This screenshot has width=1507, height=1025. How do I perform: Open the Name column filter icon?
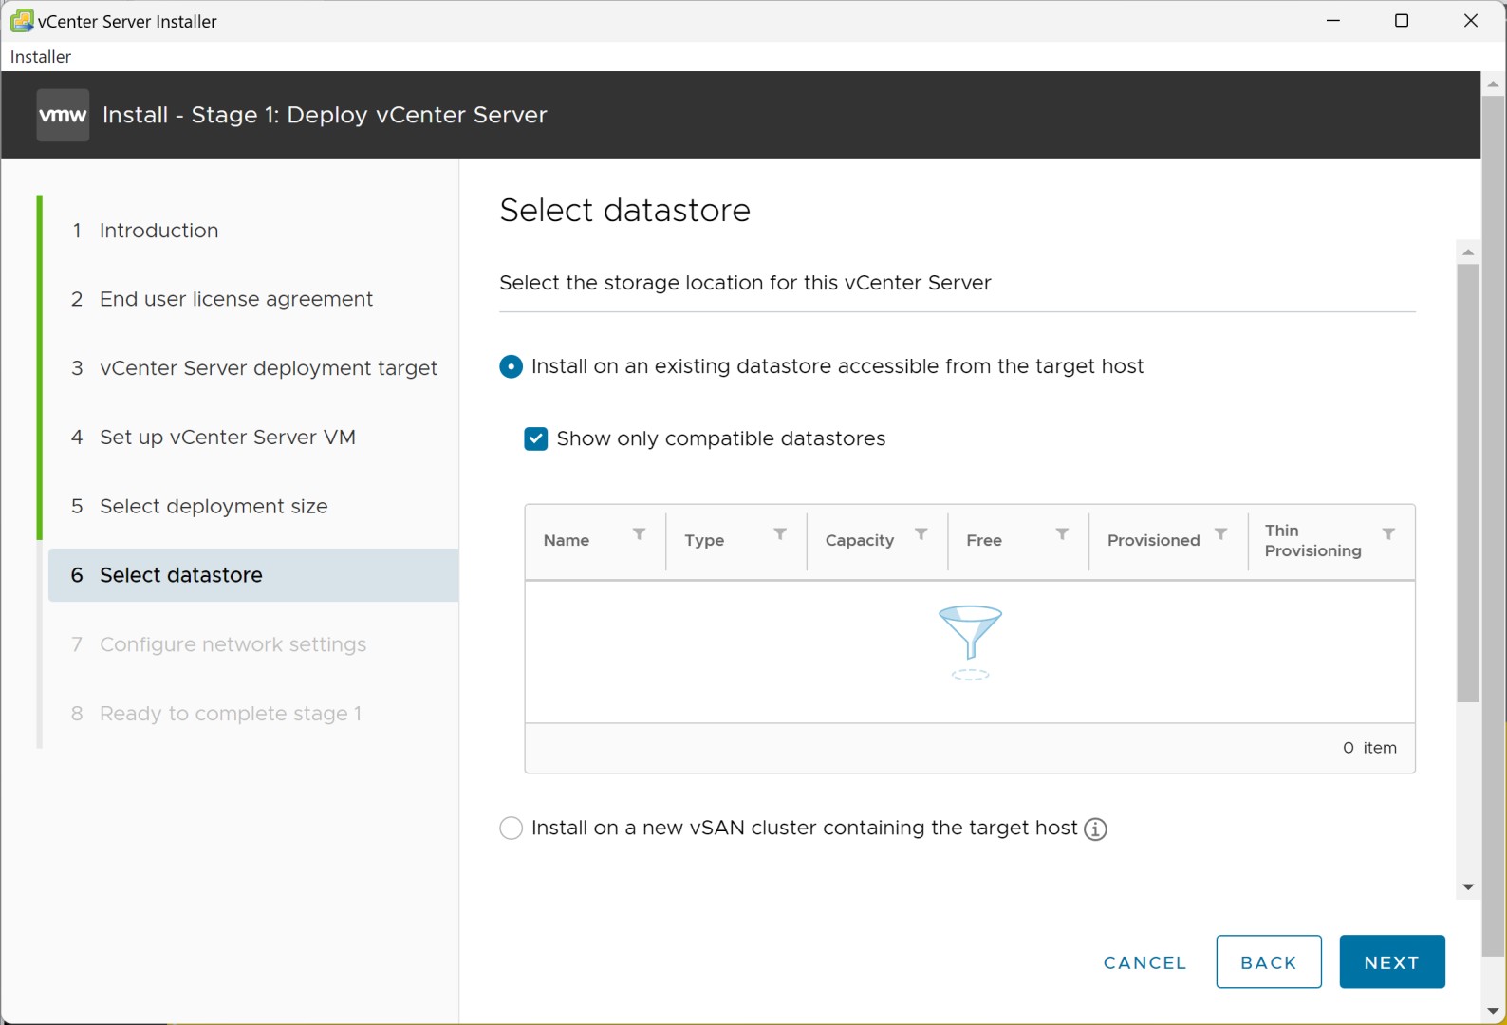pyautogui.click(x=640, y=534)
